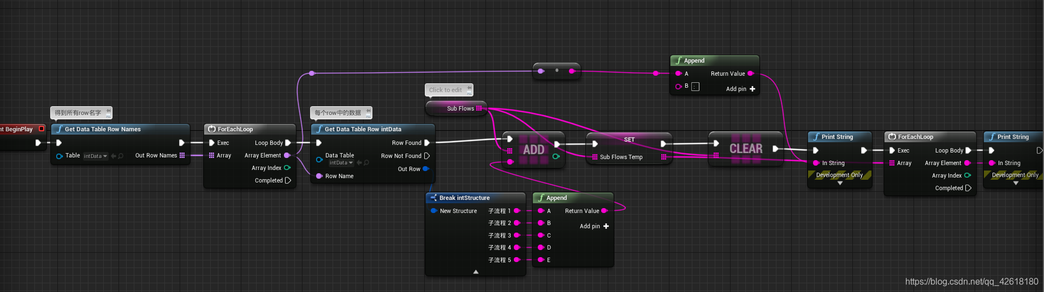
Task: Expand first Print String advanced options
Action: (840, 183)
